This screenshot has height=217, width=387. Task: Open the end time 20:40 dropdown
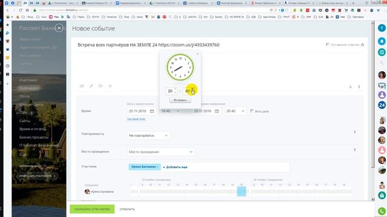click(235, 111)
